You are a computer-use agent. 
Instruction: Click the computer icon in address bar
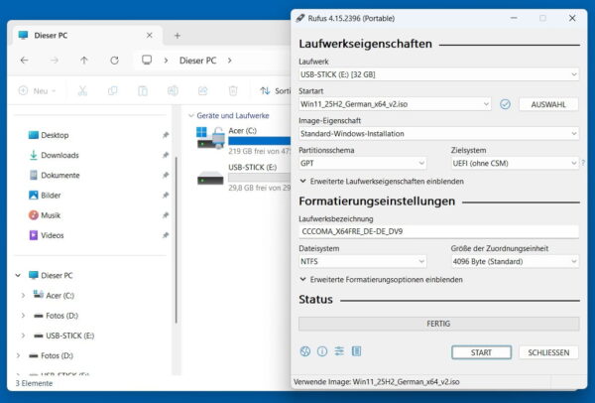point(147,60)
